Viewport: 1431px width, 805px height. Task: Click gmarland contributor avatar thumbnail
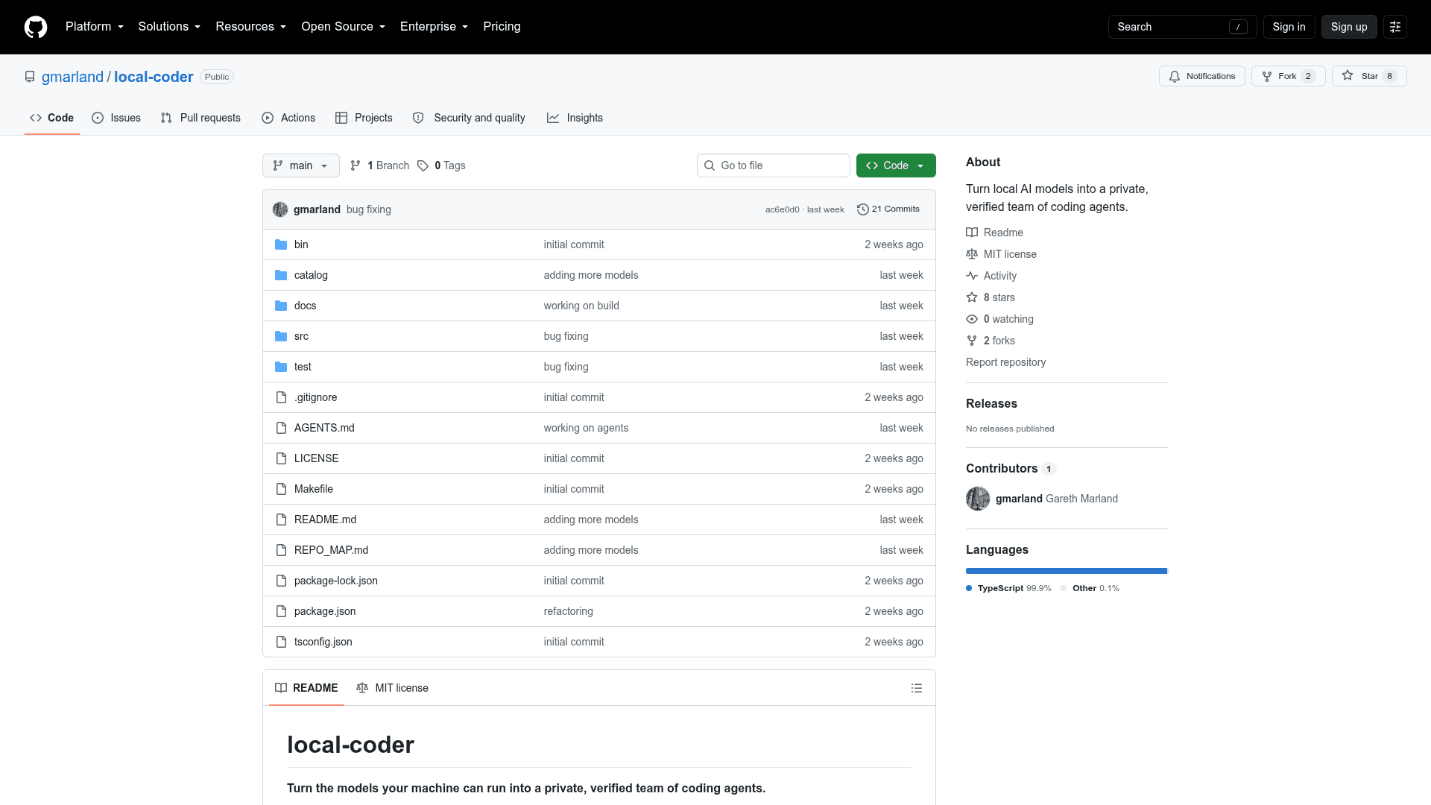pyautogui.click(x=978, y=499)
